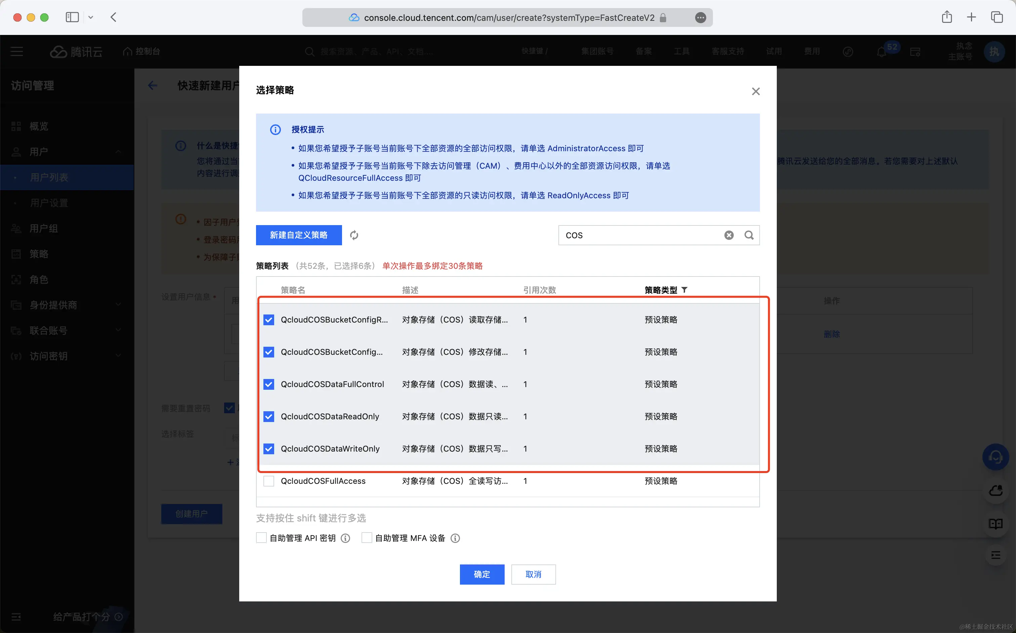The height and width of the screenshot is (633, 1016).
Task: Click info icon next to 自助管理 MFA 设备
Action: 455,538
